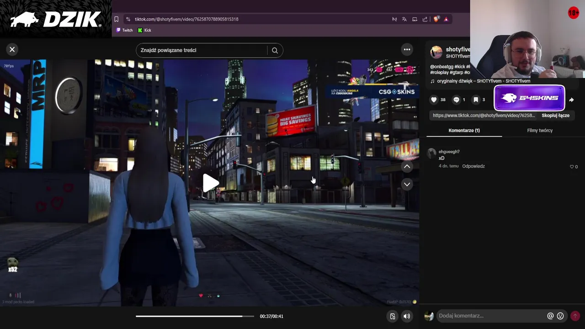Open commenter ehgueegh? profile
The width and height of the screenshot is (585, 329).
449,152
